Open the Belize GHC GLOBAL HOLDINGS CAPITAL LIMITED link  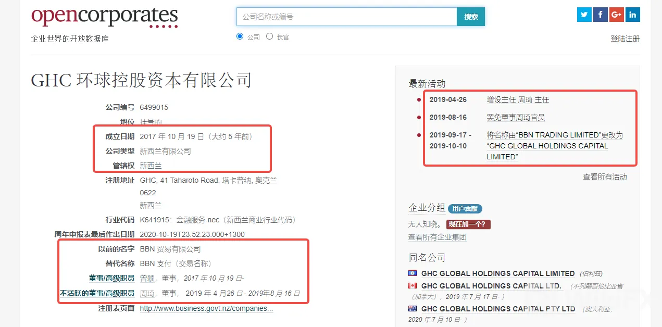click(x=498, y=273)
